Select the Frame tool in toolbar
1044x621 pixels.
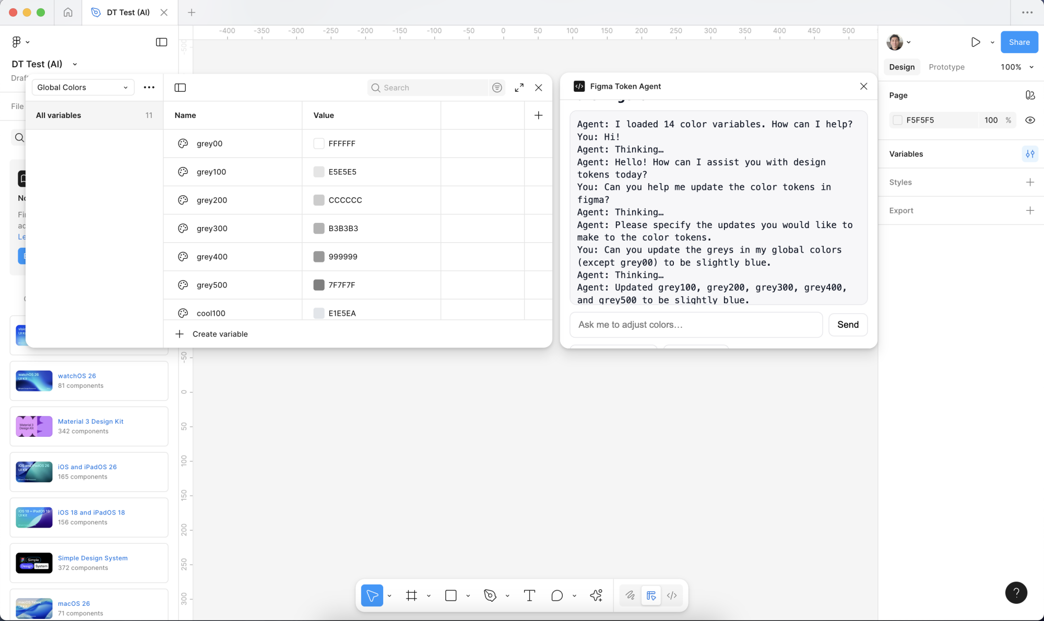tap(411, 595)
